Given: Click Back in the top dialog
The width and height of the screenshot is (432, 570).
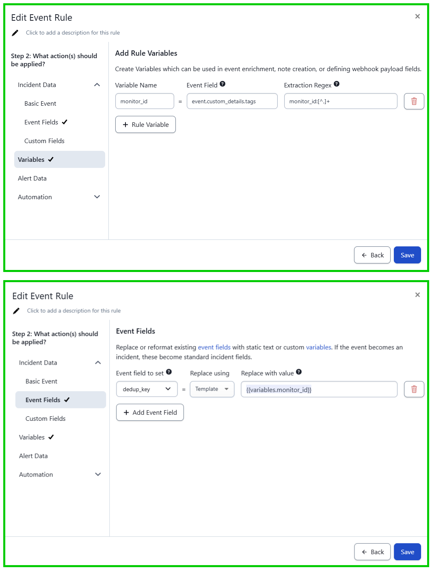Looking at the screenshot, I should click(x=372, y=255).
